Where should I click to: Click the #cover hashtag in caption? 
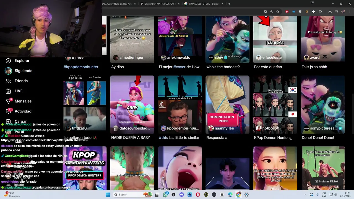tap(179, 67)
